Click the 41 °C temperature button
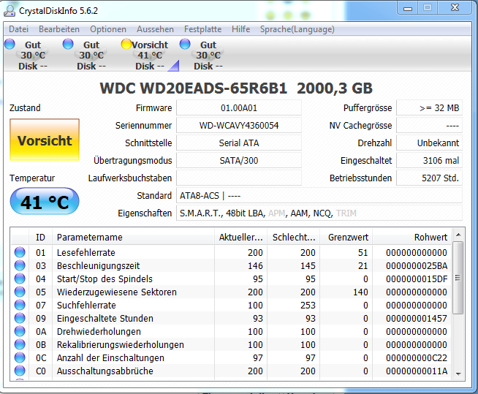This screenshot has width=478, height=394. point(45,201)
